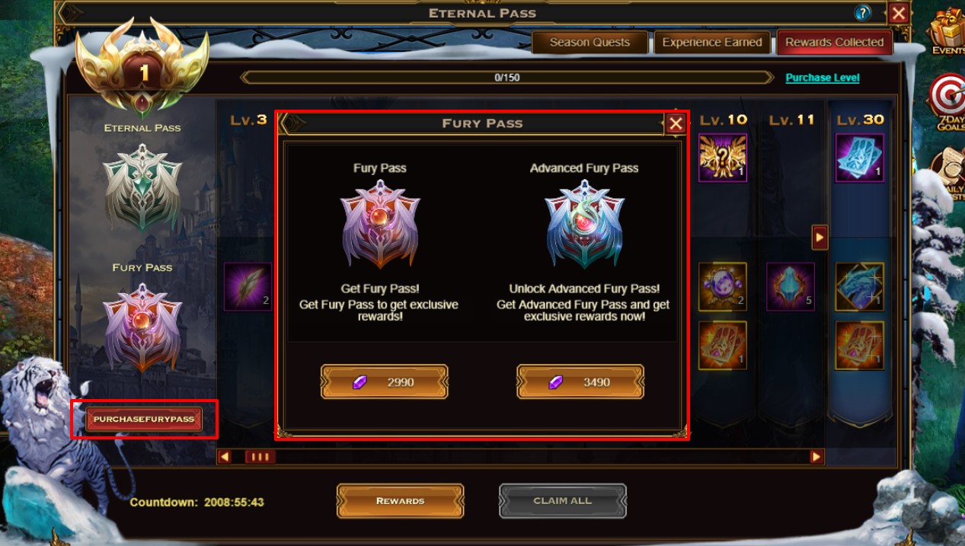
Task: Click the horizontal scrollbar thumb handle
Action: pos(260,457)
